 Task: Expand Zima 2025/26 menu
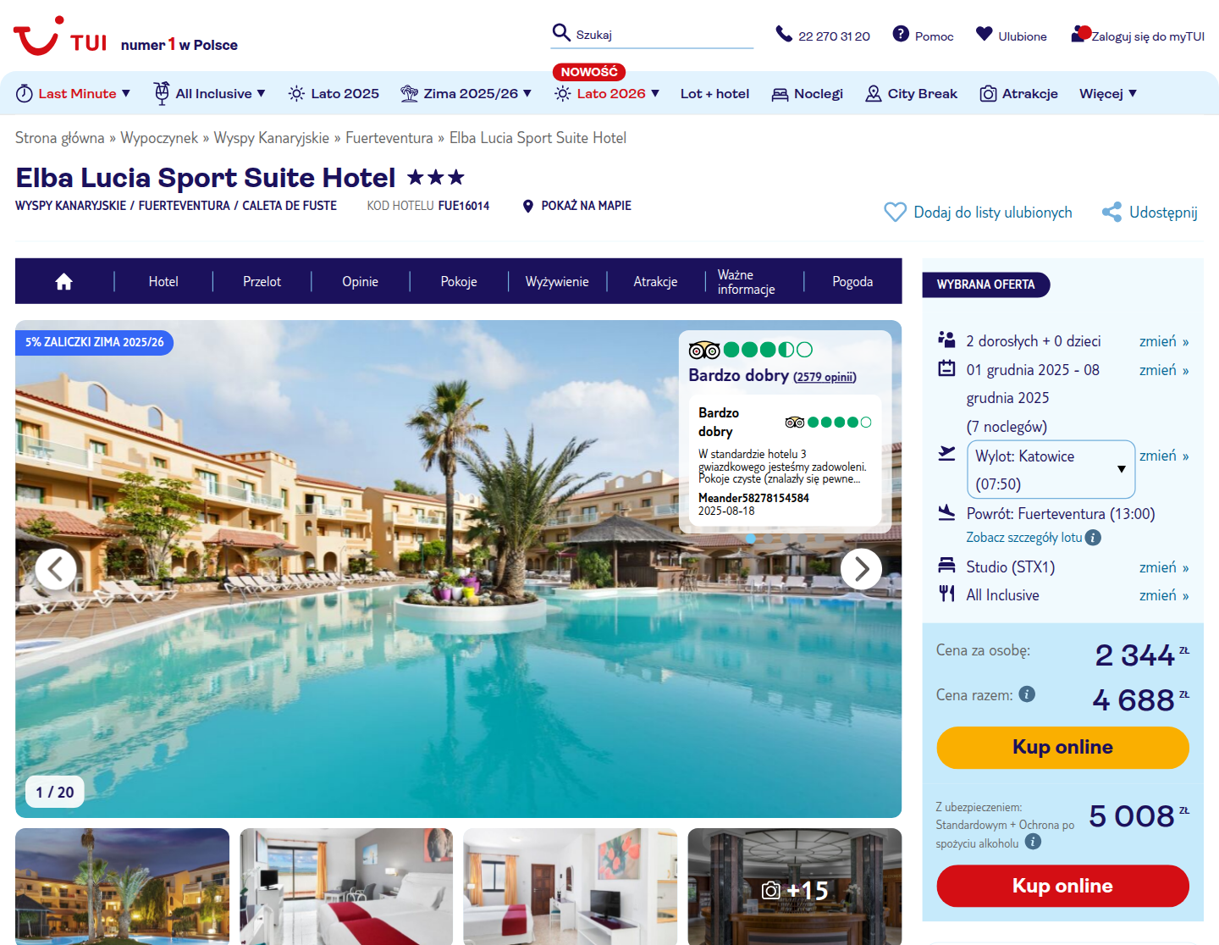click(x=466, y=94)
